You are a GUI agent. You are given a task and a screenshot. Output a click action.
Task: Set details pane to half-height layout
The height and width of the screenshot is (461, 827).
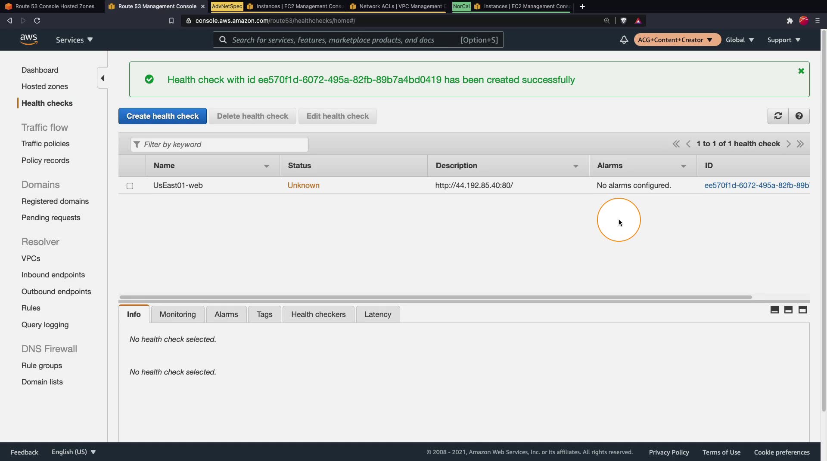(788, 310)
